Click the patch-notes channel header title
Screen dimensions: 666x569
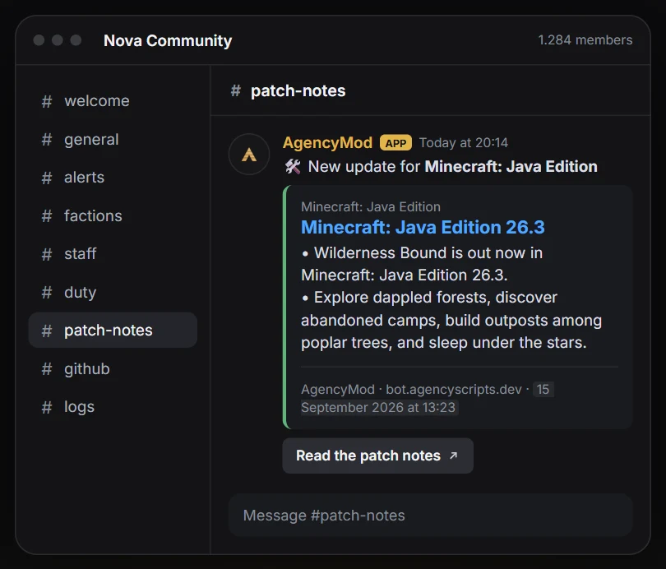(298, 91)
